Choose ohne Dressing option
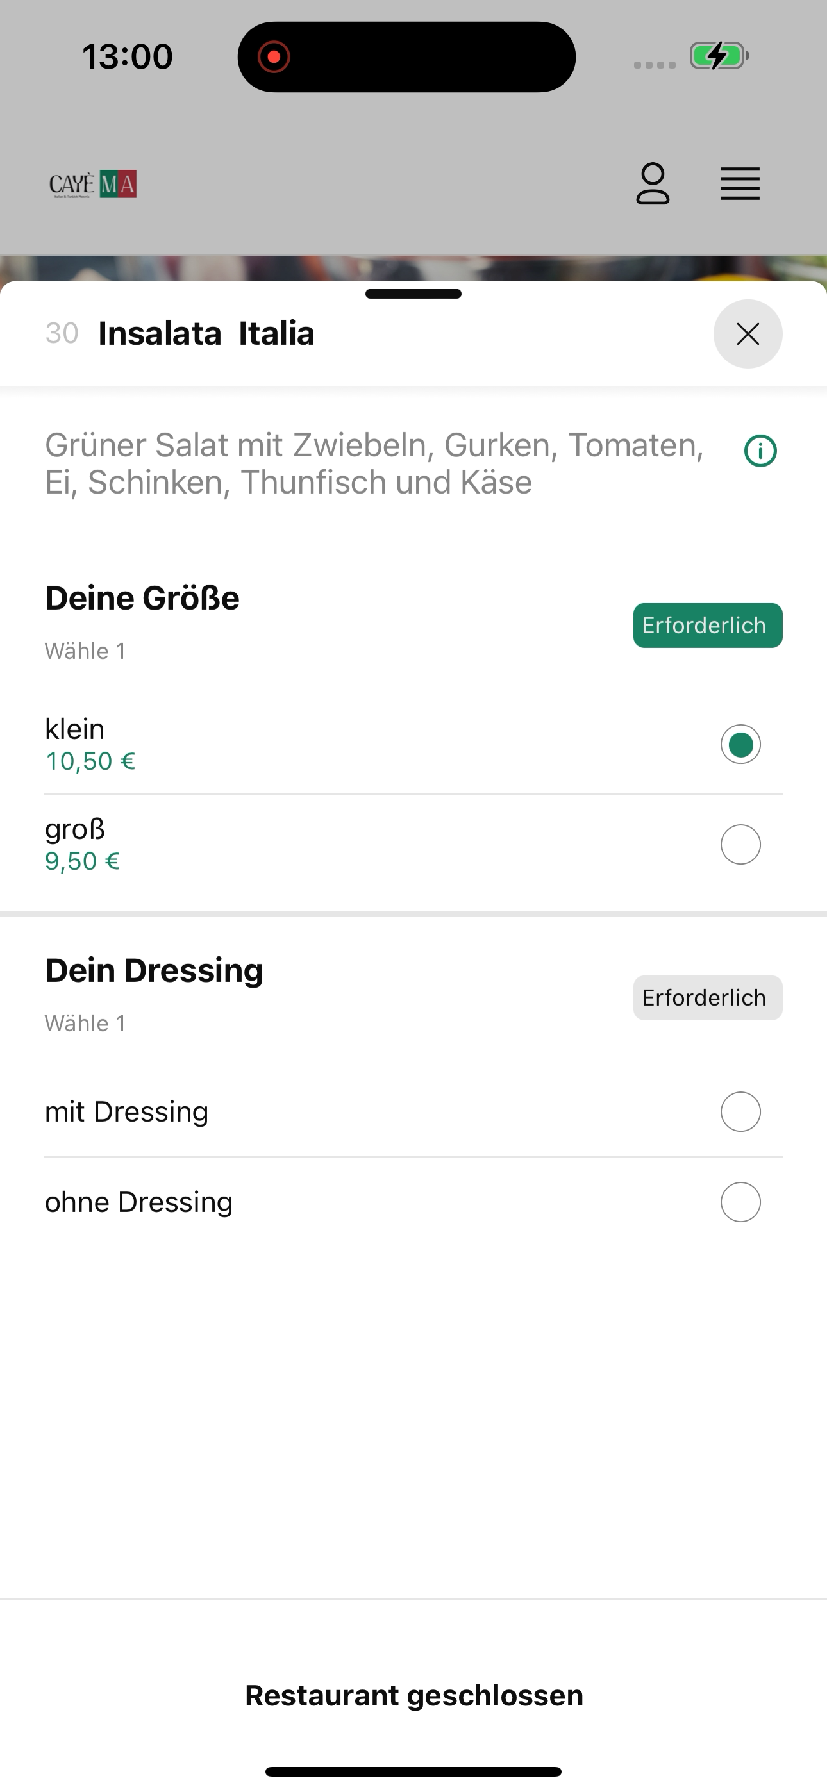 413,1202
